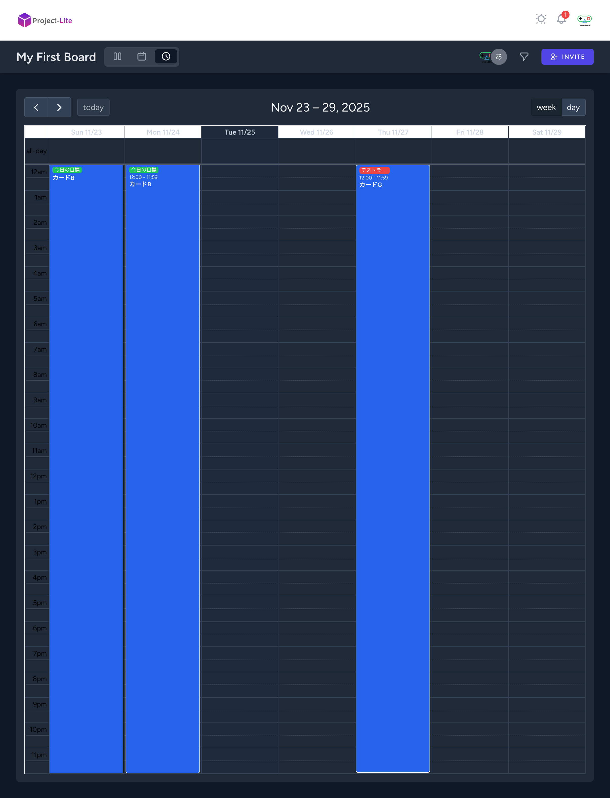
Task: Click the INVITE button
Action: [x=567, y=57]
